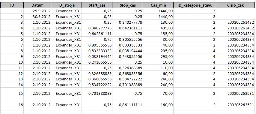Select Stop_cas value 0,368055556 in row 12
Image resolution: width=256 pixels, height=114 pixels.
tap(127, 73)
